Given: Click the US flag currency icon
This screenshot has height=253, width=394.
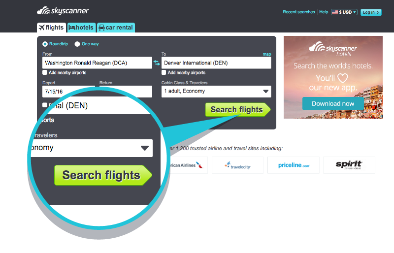Looking at the screenshot, I should 335,12.
